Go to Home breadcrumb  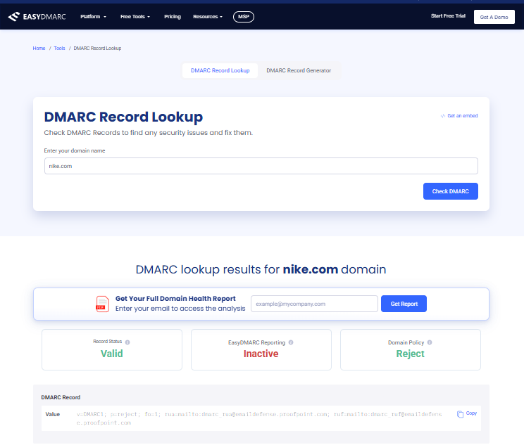[39, 49]
